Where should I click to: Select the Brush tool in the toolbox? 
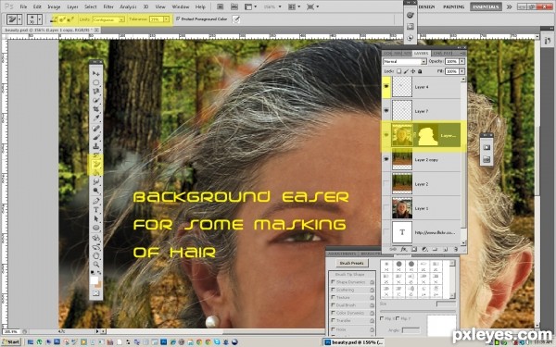(95, 137)
